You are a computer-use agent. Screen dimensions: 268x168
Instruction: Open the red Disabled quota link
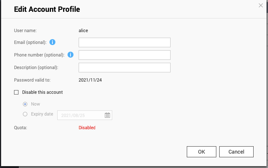click(x=87, y=128)
